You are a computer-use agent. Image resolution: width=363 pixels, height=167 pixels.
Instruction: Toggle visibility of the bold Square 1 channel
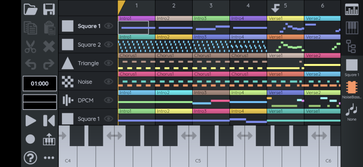[x=108, y=26]
